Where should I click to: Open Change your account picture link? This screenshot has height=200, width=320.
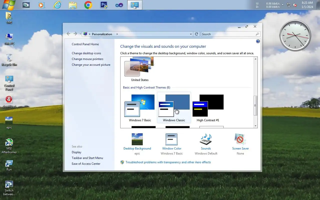pos(91,65)
